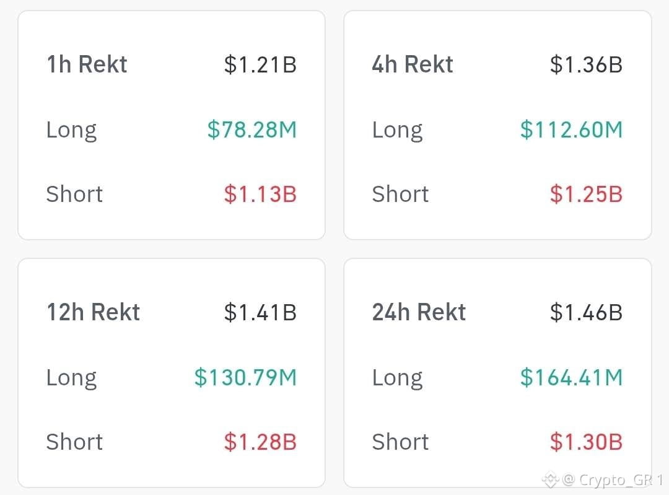Viewport: 669px width, 495px height.
Task: Click the Short label in 24h card
Action: [x=400, y=442]
